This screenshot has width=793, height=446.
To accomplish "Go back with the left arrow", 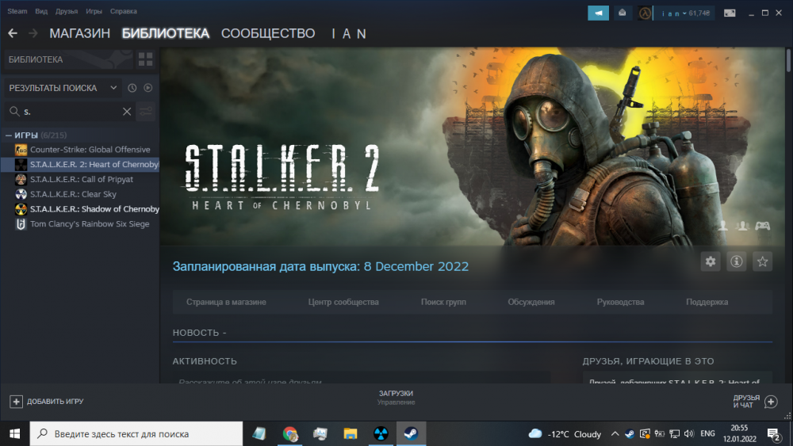I will pyautogui.click(x=13, y=33).
